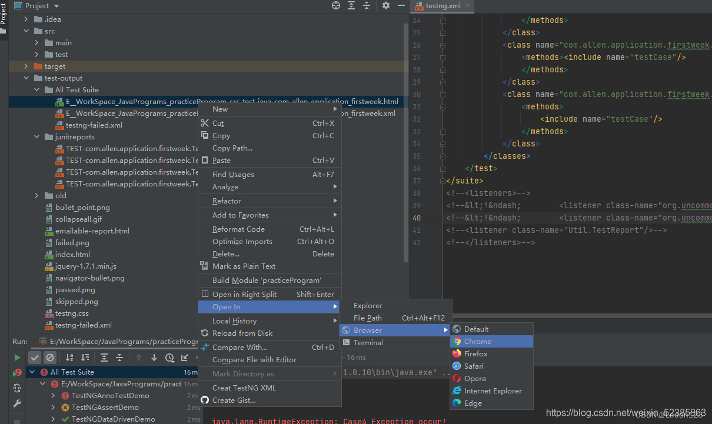The image size is (712, 424).
Task: Select Terminal in Open In submenu
Action: click(x=395, y=343)
